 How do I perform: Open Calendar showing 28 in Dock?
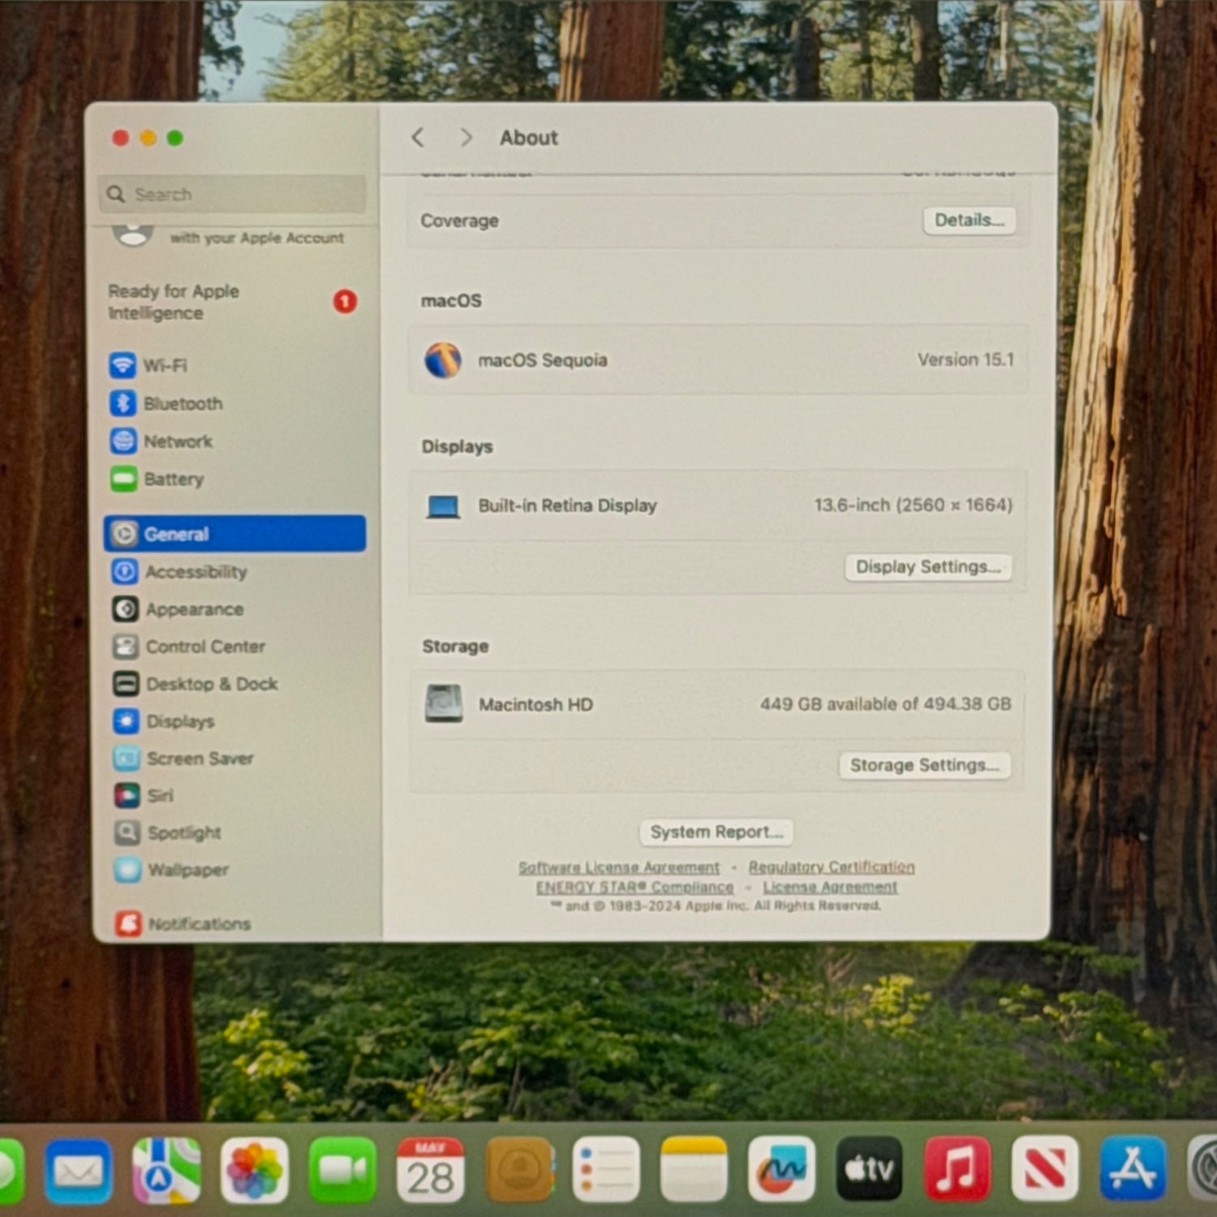point(430,1171)
